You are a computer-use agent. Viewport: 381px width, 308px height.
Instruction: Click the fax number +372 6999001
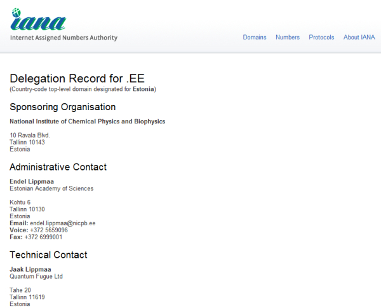tap(43, 237)
